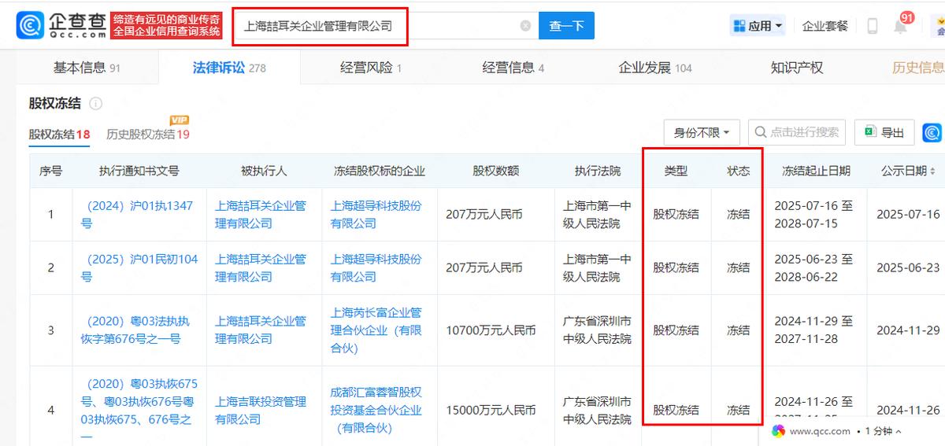Switch to 知识产权 tab

click(797, 68)
